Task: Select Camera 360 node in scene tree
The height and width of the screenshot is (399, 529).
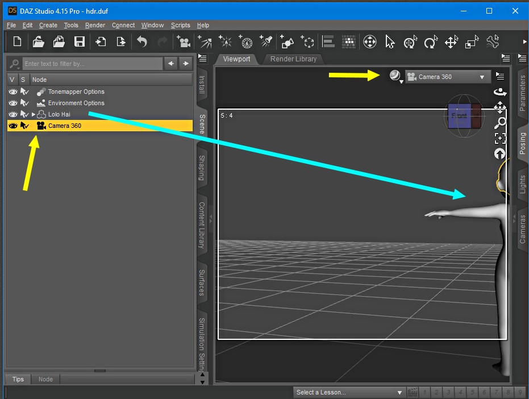Action: pyautogui.click(x=100, y=126)
